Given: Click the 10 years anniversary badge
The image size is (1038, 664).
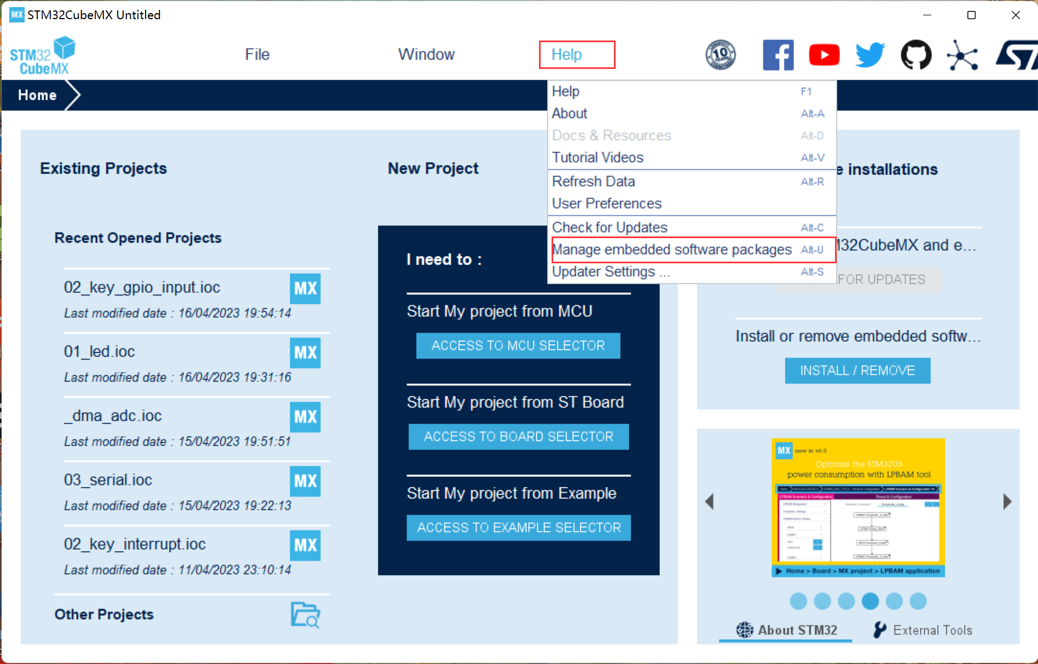Looking at the screenshot, I should coord(720,55).
